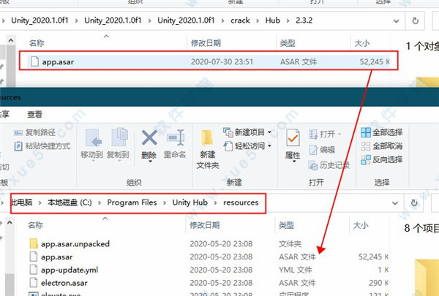The image size is (439, 296).
Task: Open the Easy access (轻松访问) dropdown
Action: click(247, 145)
